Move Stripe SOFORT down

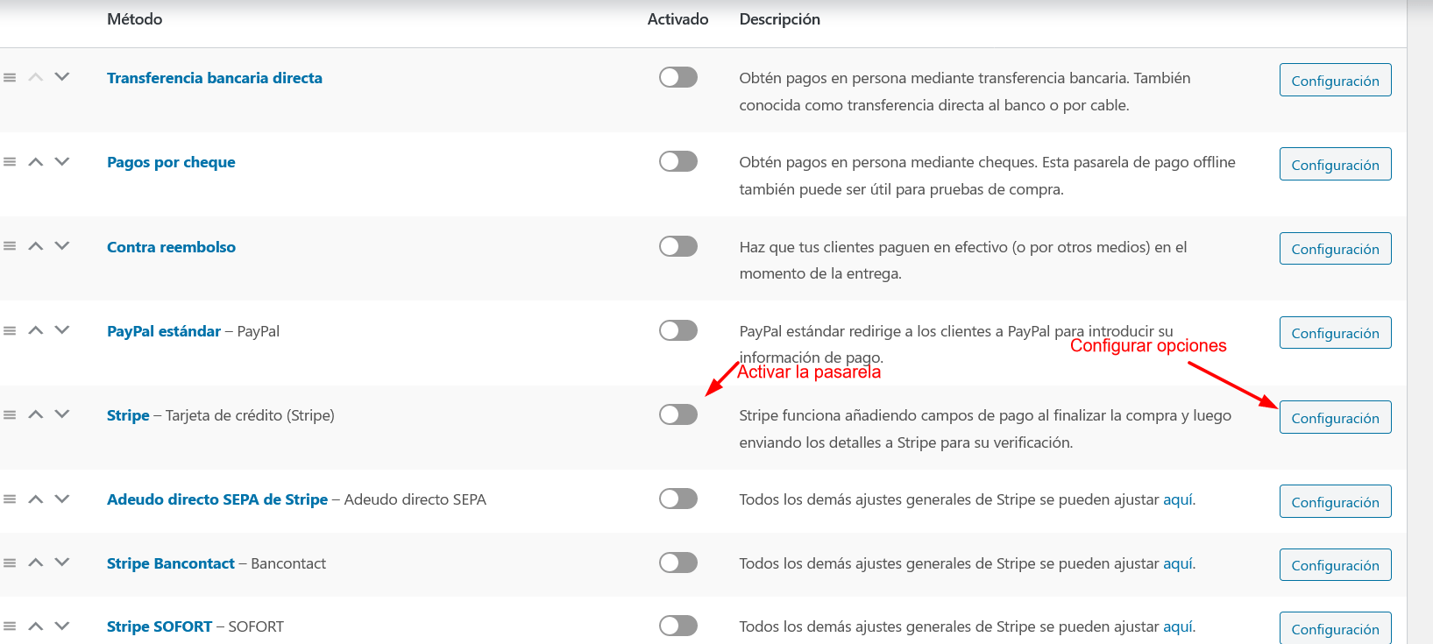[62, 626]
